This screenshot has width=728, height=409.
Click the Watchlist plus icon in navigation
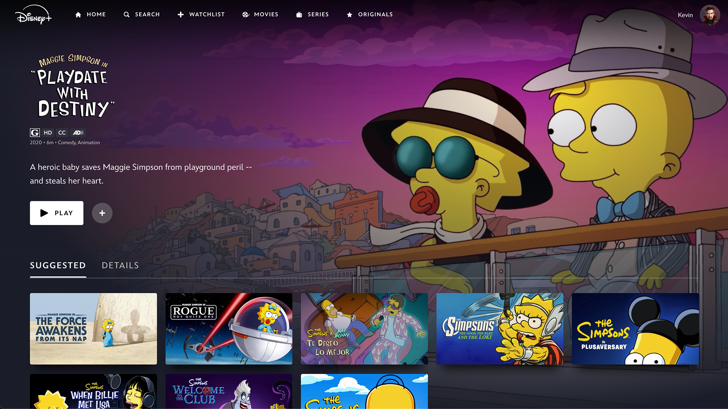click(x=181, y=14)
